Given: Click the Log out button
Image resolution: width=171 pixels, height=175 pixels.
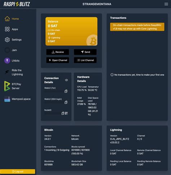Looking at the screenshot, I should 18,171.
